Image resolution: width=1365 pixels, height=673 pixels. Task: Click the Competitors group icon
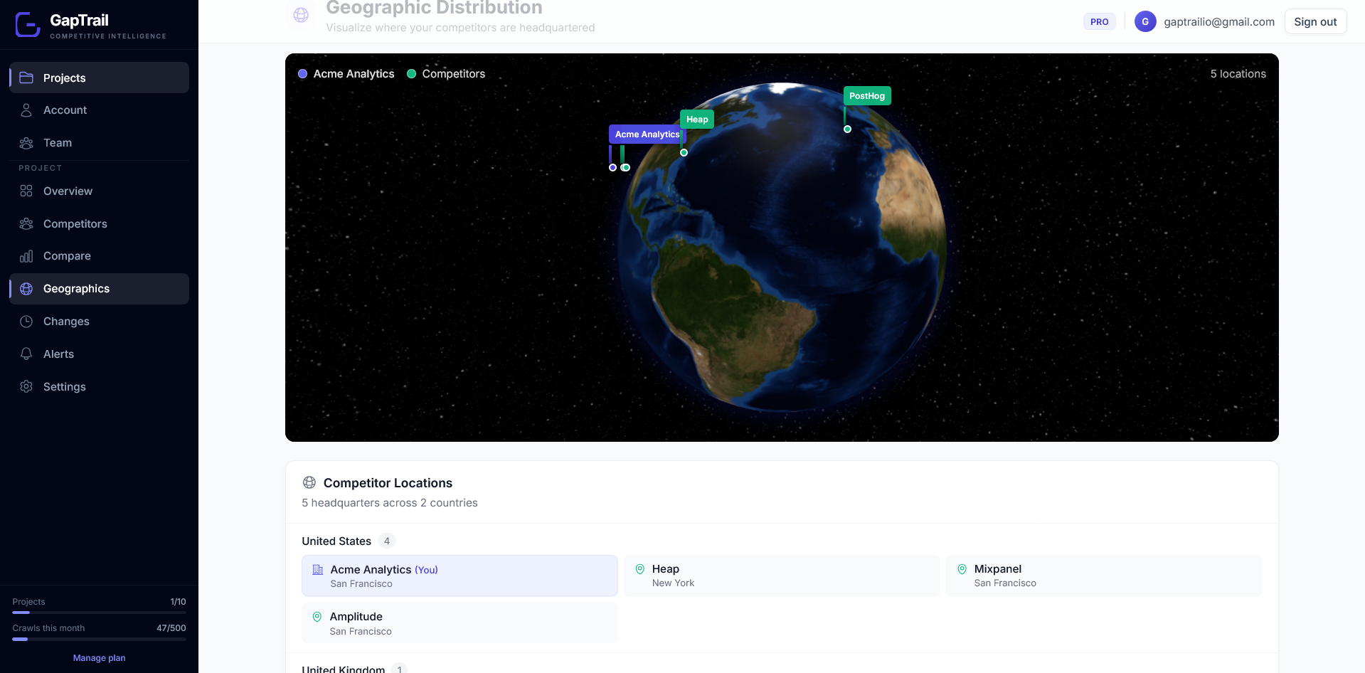[x=26, y=223]
